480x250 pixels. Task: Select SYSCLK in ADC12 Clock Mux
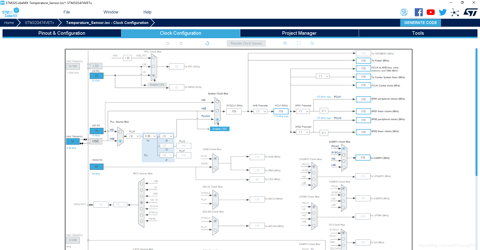215,195
